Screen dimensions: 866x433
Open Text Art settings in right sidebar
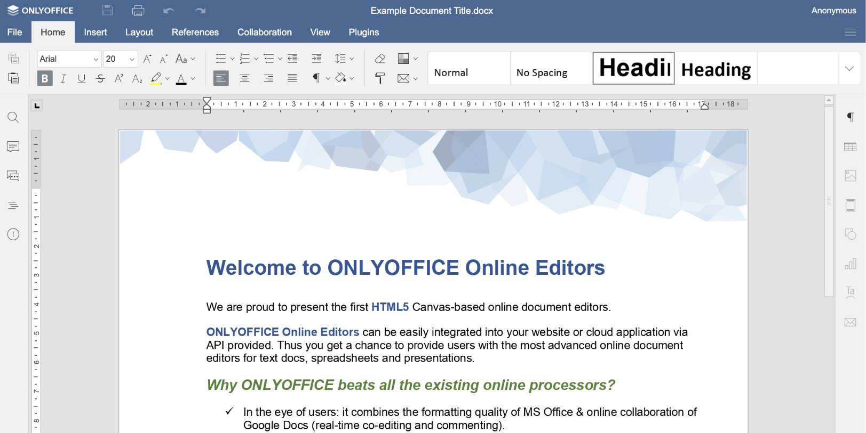coord(851,292)
